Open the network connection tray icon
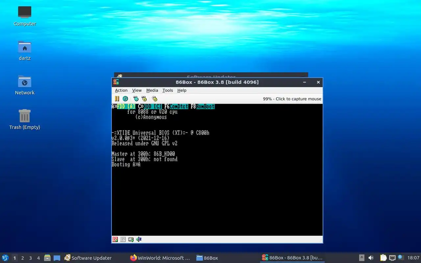 point(392,258)
